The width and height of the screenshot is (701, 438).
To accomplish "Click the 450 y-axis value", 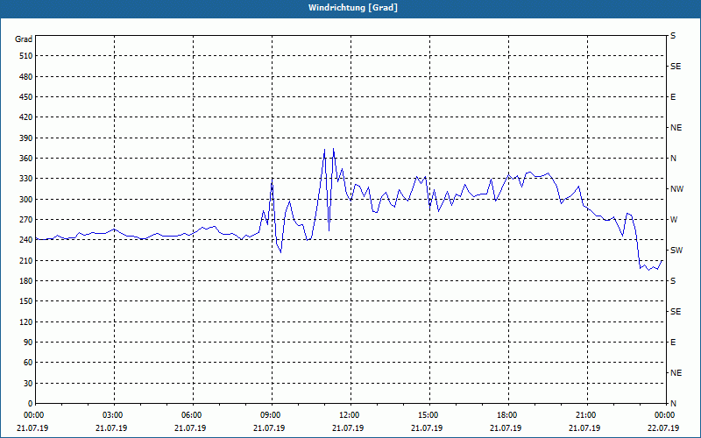I will click(26, 97).
